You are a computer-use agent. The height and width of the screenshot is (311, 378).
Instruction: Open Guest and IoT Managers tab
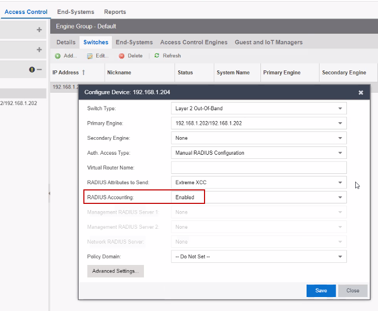click(269, 42)
